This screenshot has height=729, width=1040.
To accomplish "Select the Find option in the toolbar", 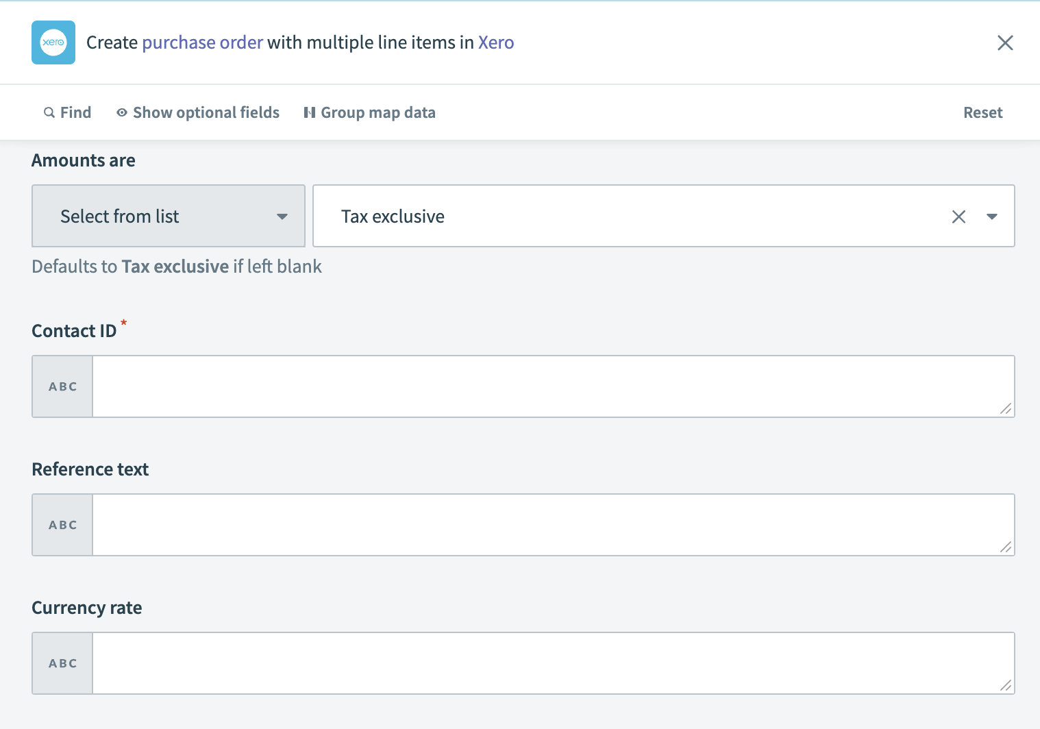I will (x=75, y=112).
